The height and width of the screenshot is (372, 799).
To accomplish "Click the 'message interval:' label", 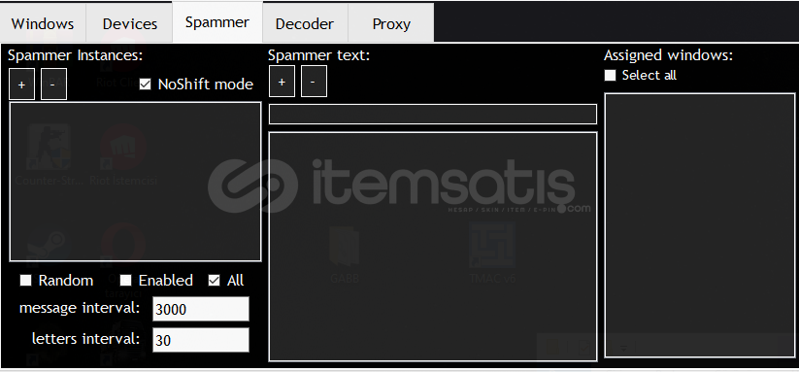I will point(80,308).
